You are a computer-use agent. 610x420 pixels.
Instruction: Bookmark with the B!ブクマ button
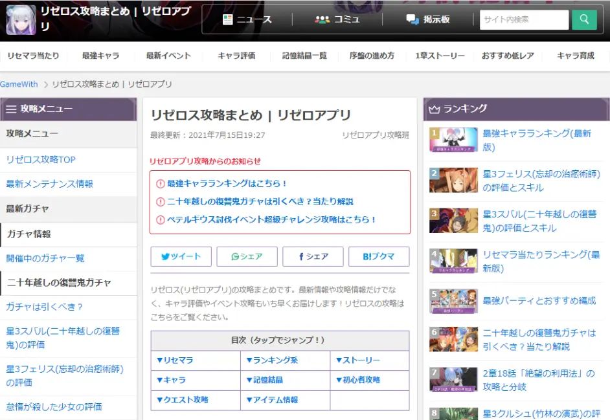click(379, 256)
